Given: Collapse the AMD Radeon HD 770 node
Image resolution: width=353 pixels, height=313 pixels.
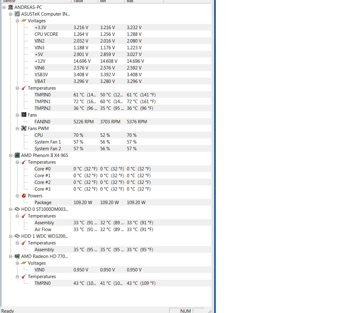Looking at the screenshot, I should (11, 256).
